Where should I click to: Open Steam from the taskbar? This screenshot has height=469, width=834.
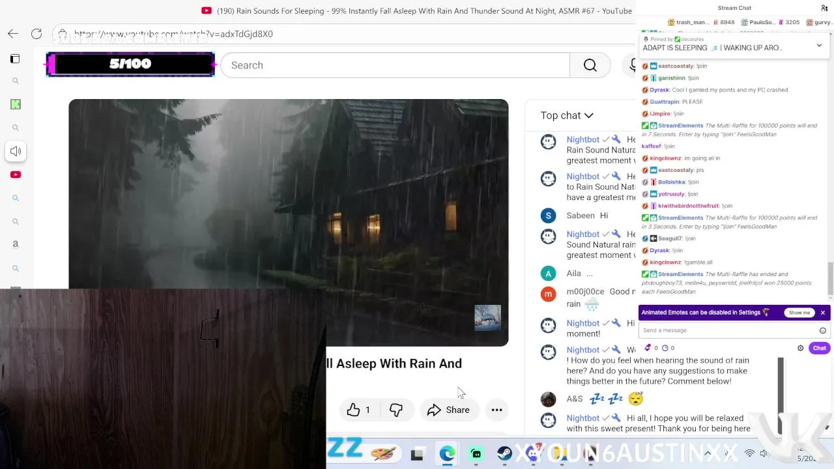pyautogui.click(x=505, y=453)
